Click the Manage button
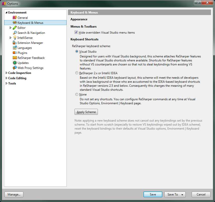Image resolution: width=215 pixels, height=202 pixels. click(14, 194)
